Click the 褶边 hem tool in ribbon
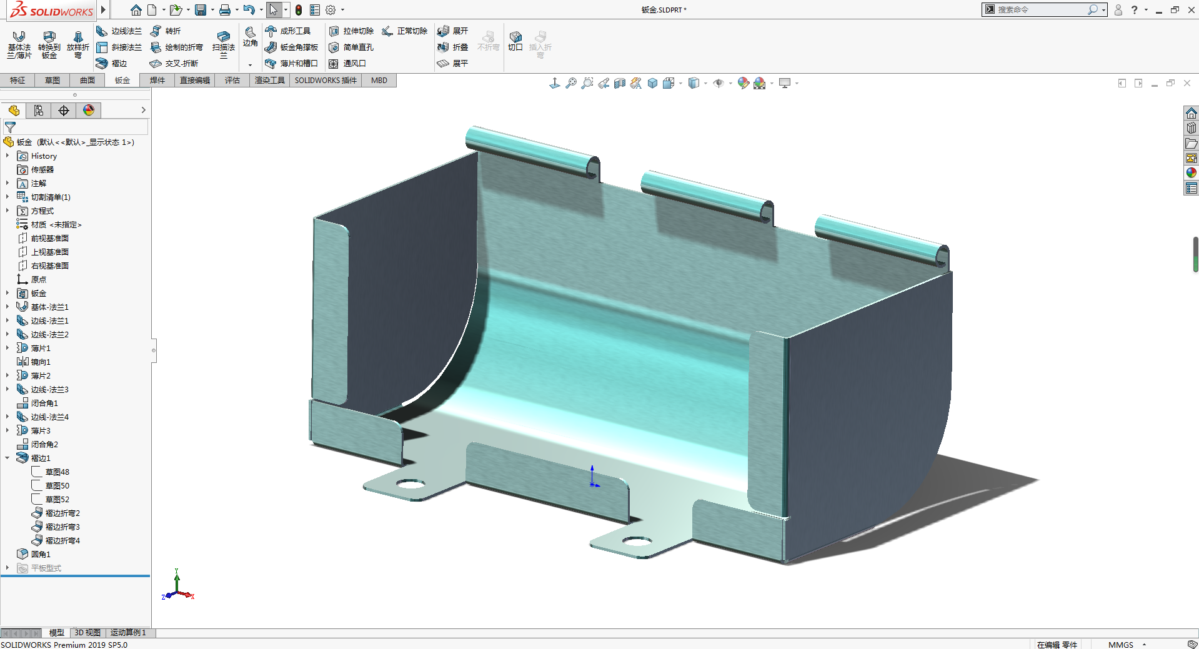Image resolution: width=1199 pixels, height=649 pixels. (111, 64)
